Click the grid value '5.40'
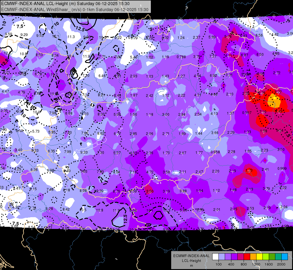Viewport: 293px width, 270px height. 133,57
